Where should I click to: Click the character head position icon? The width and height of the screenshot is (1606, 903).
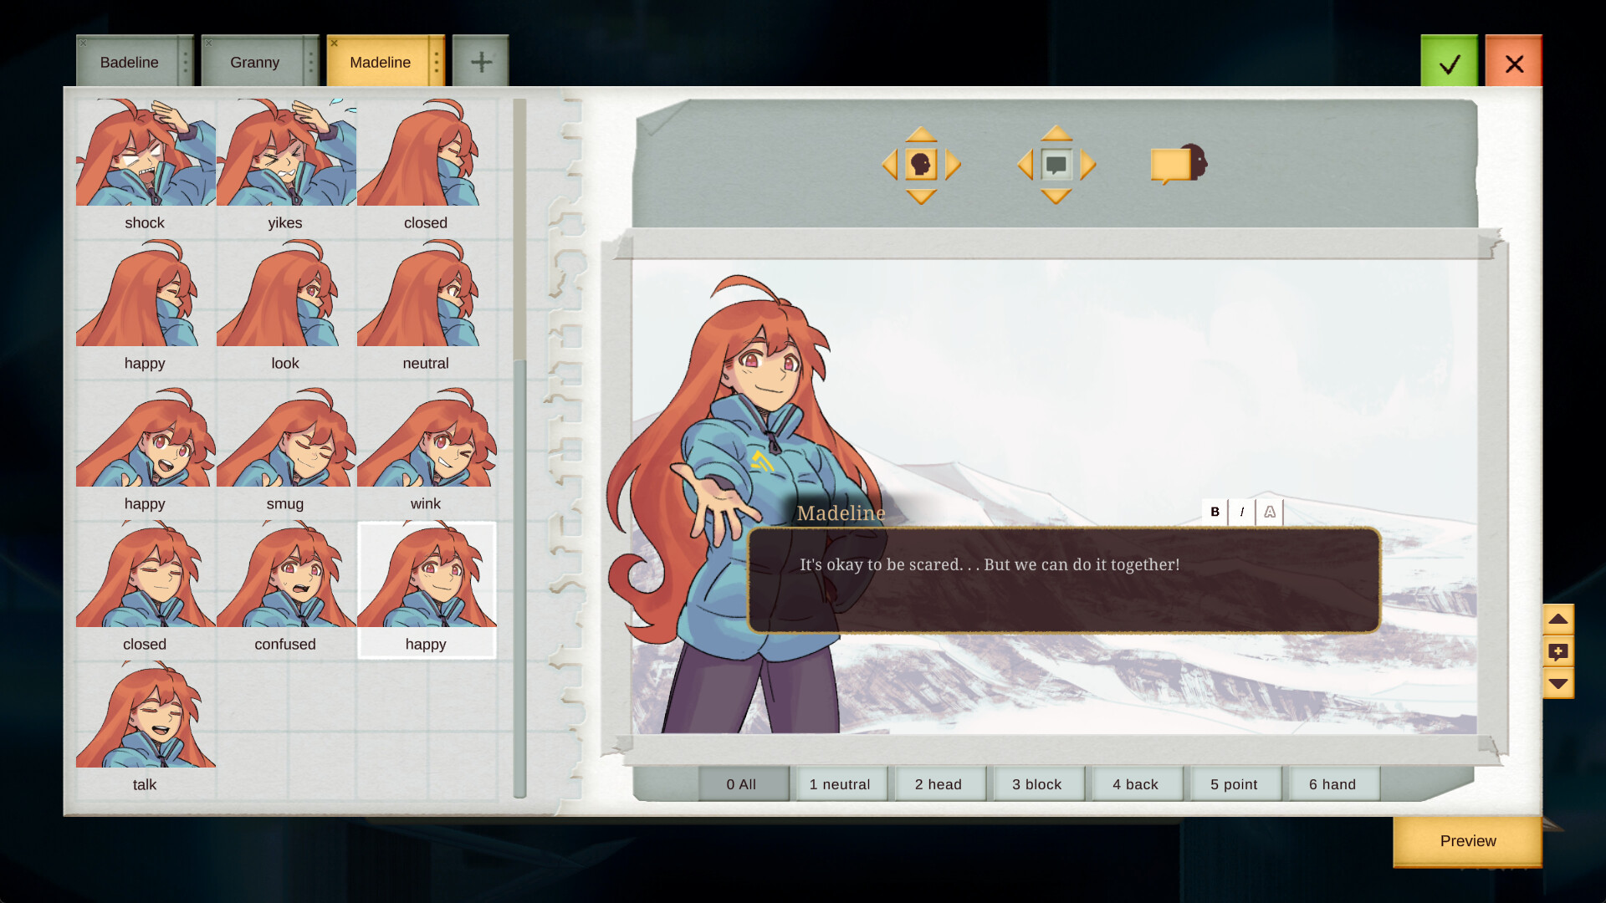(x=921, y=165)
